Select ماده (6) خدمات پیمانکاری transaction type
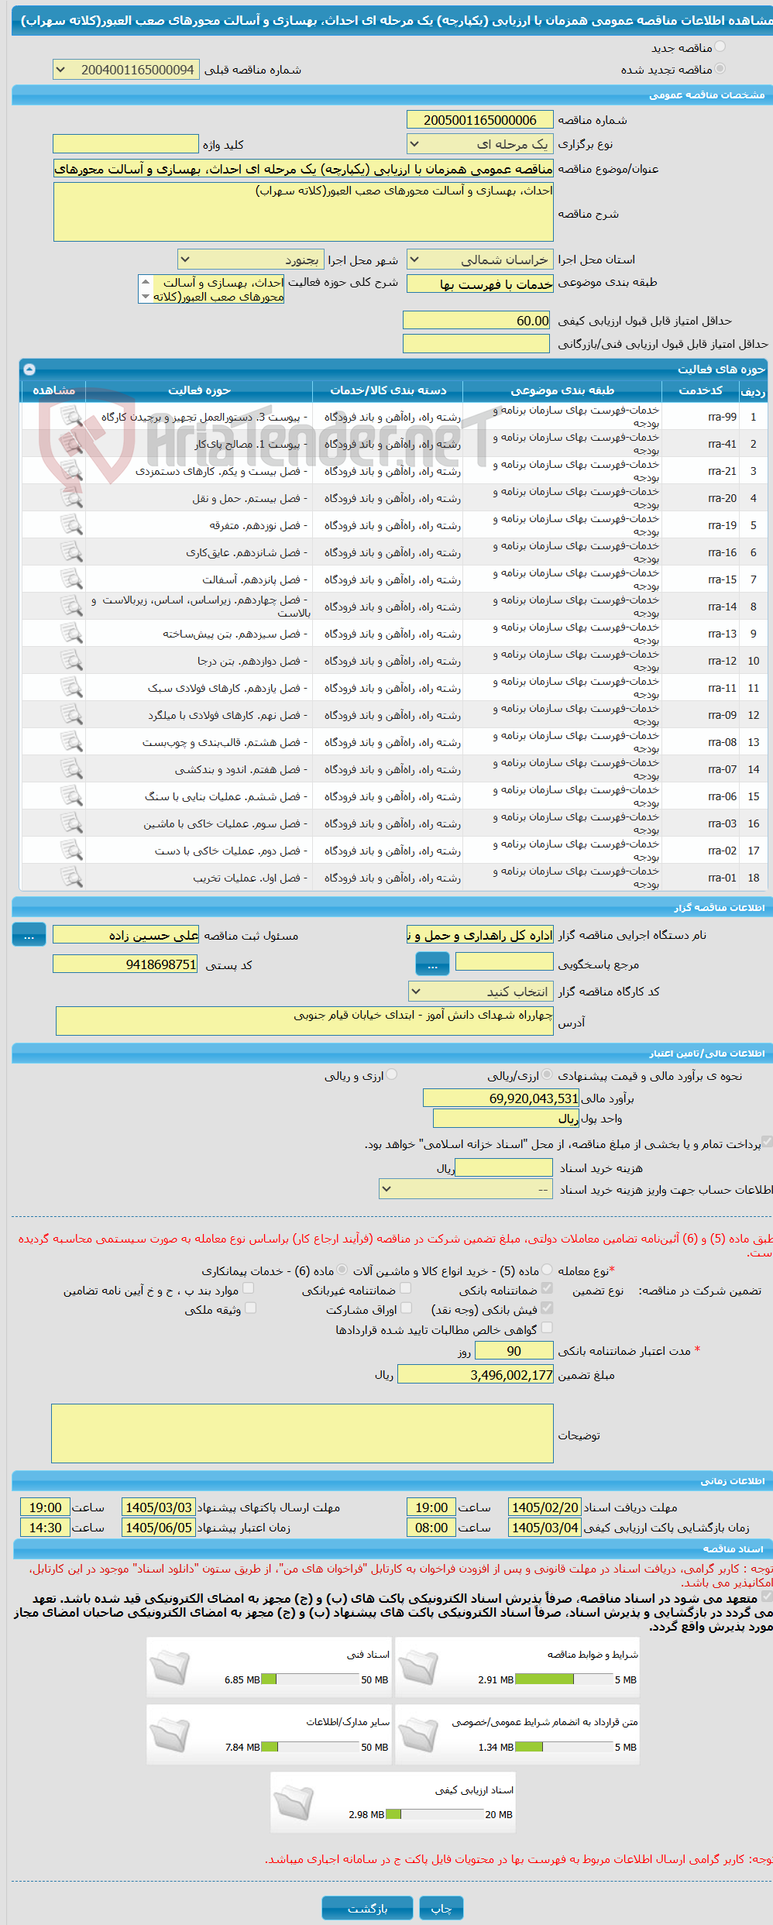Viewport: 773px width, 1925px height. pyautogui.click(x=342, y=1270)
